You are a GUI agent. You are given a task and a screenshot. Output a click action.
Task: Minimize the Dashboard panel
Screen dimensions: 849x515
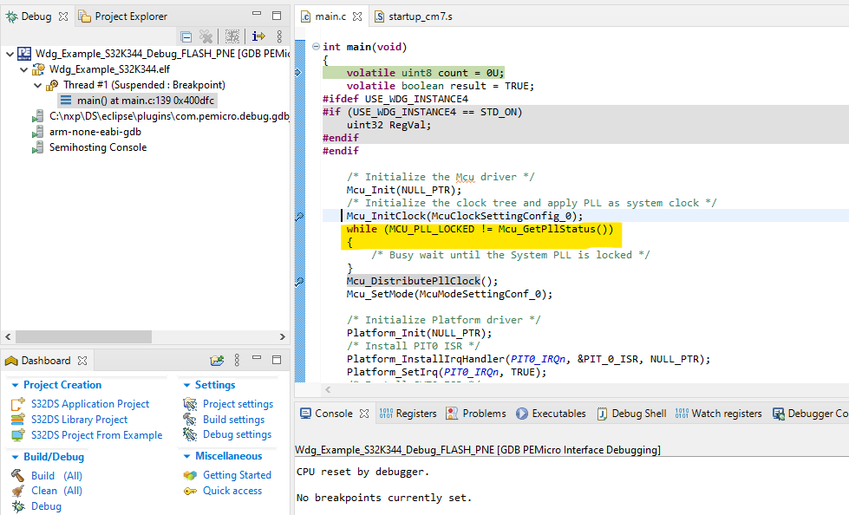[x=257, y=358]
